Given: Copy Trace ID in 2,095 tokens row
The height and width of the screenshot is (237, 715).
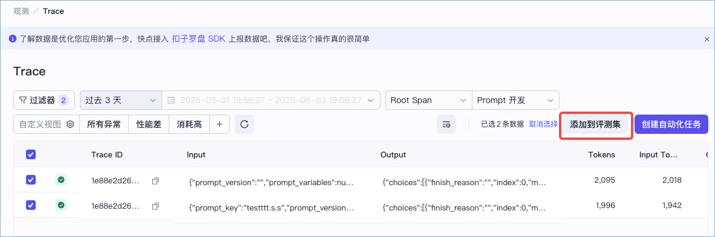Looking at the screenshot, I should click(x=155, y=181).
